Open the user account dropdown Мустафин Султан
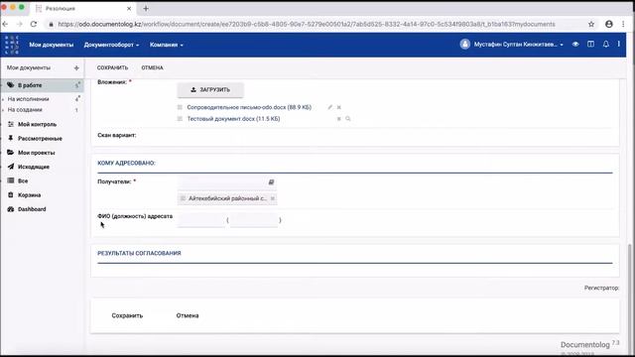The height and width of the screenshot is (357, 635). click(518, 45)
